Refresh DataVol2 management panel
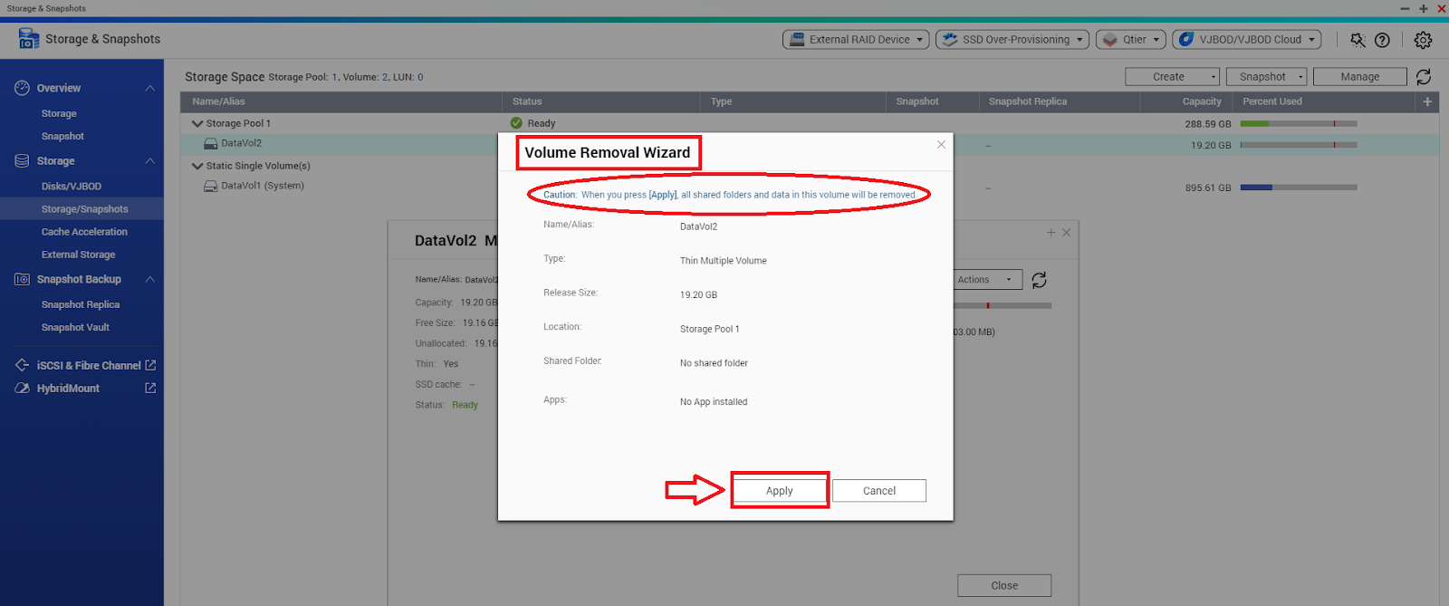Image resolution: width=1449 pixels, height=606 pixels. pos(1039,280)
